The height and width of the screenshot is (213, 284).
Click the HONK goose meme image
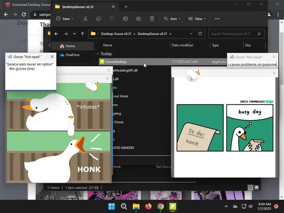point(59,133)
